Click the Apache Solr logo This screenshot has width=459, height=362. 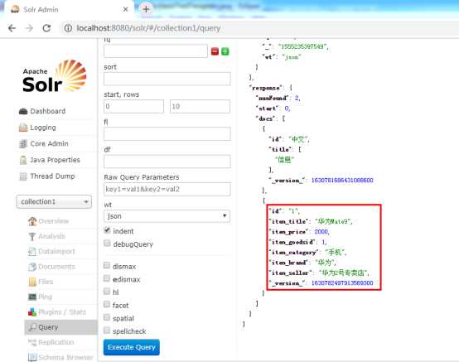(55, 76)
